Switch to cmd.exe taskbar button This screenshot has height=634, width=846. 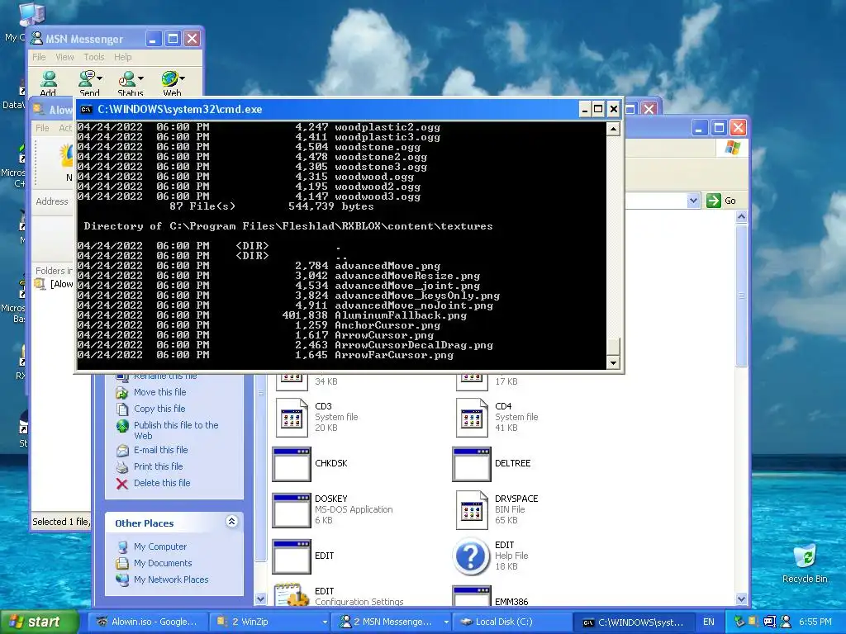[x=632, y=622]
